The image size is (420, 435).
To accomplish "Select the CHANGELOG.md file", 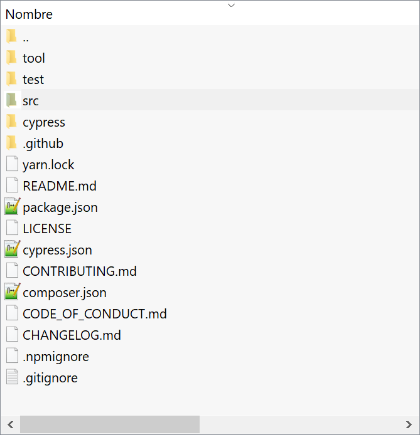I will pos(72,335).
